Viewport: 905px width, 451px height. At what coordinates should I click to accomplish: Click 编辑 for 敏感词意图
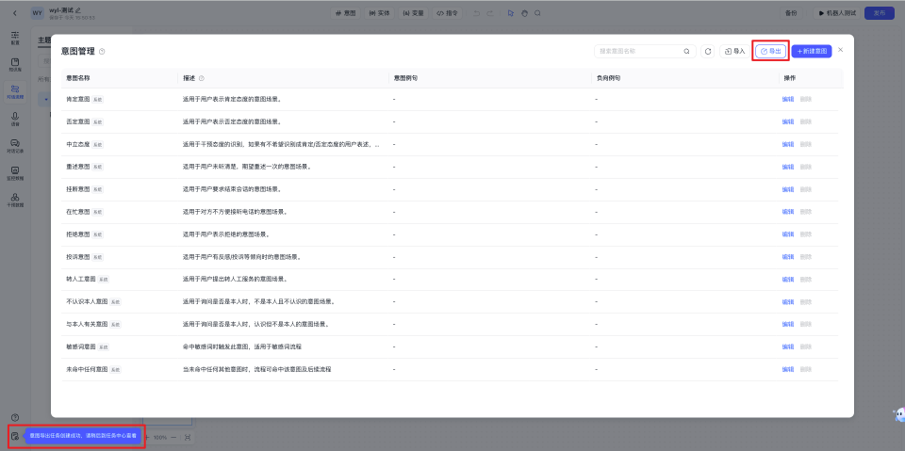(x=788, y=347)
